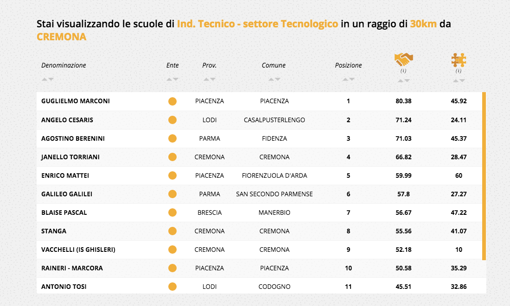Click the 30km radius highlighted text
Image resolution: width=510 pixels, height=306 pixels.
click(x=423, y=24)
